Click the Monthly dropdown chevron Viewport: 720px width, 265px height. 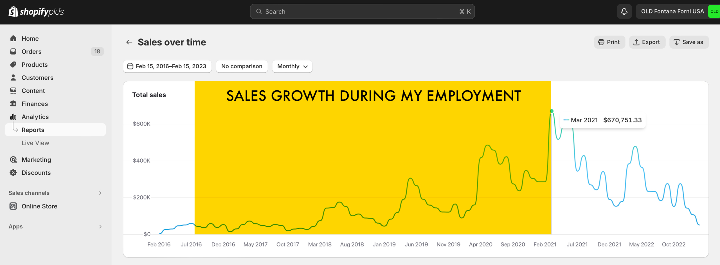point(306,67)
